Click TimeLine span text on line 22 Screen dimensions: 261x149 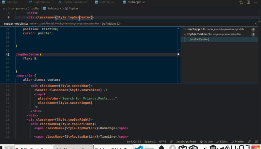coord(108,137)
